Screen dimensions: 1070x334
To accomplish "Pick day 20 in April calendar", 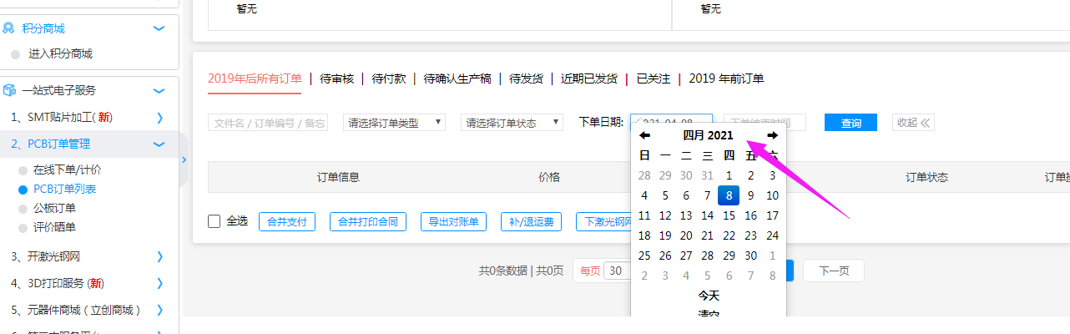I will click(x=686, y=235).
